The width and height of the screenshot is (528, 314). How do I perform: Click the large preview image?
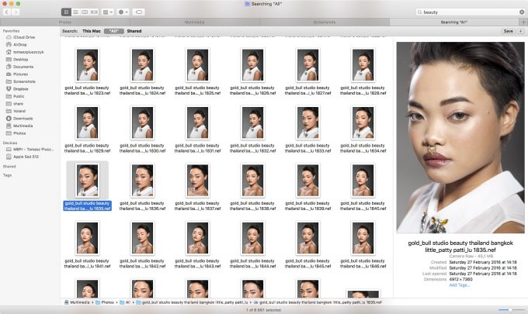coord(460,137)
